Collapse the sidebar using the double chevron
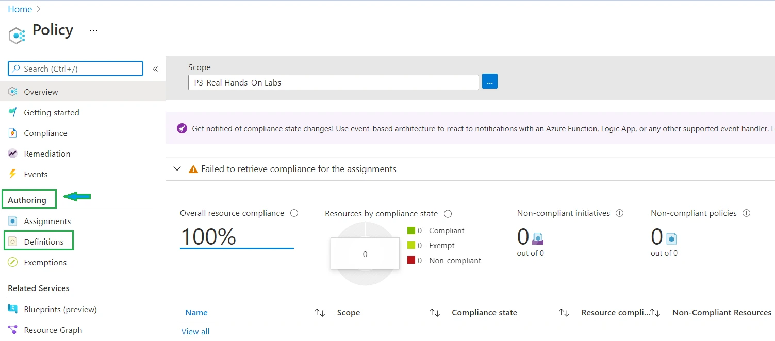775x341 pixels. 155,68
